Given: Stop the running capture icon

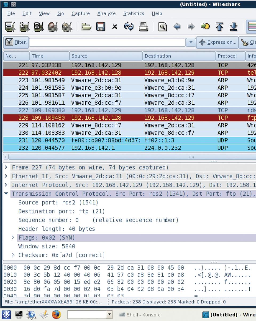Looking at the screenshot, I should (x=53, y=27).
